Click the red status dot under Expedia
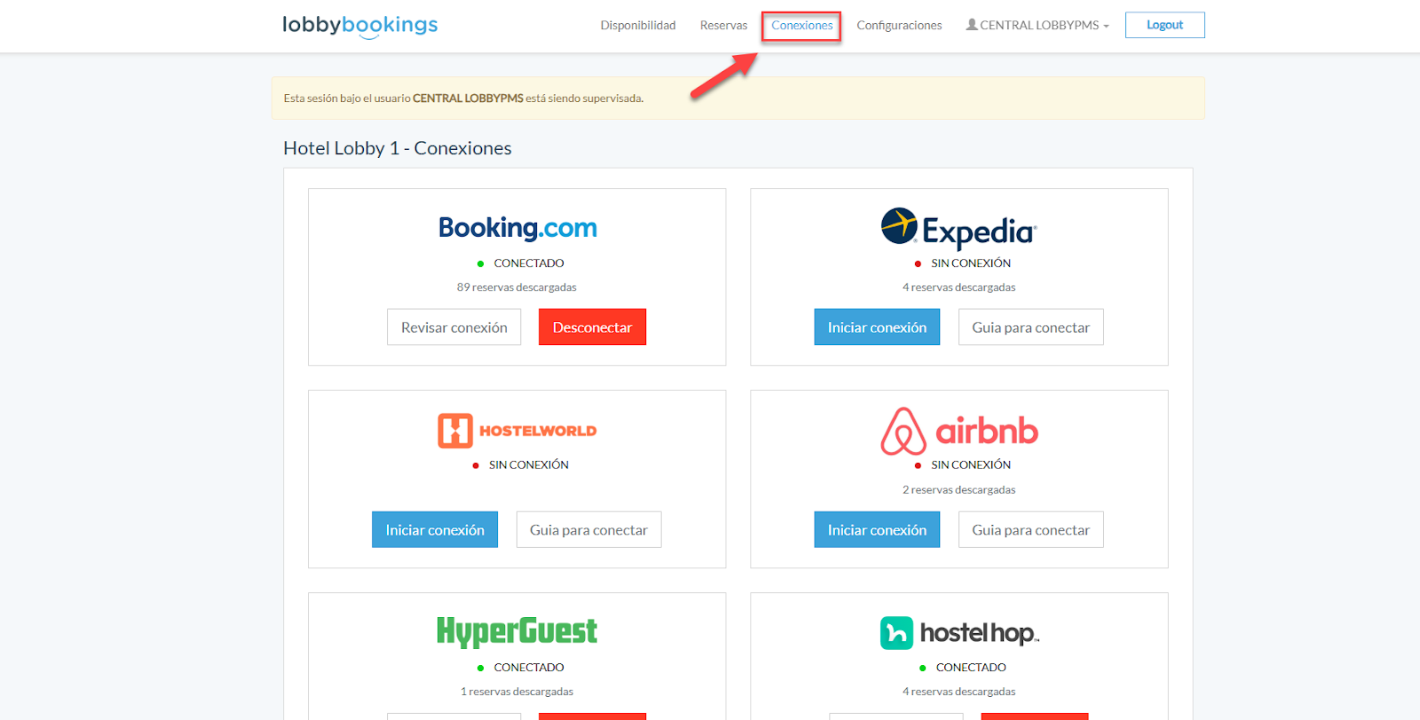The height and width of the screenshot is (720, 1420). [x=918, y=263]
